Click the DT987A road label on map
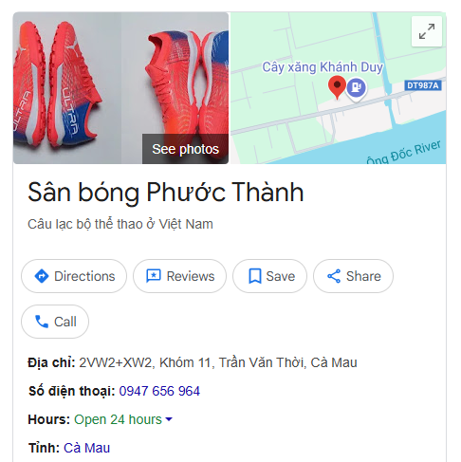461x462 pixels. tap(423, 85)
